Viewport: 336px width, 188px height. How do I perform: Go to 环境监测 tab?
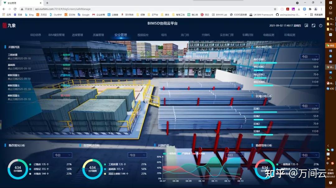(290, 35)
